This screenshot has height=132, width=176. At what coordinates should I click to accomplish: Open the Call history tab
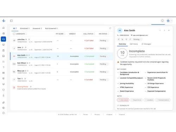click(134, 44)
